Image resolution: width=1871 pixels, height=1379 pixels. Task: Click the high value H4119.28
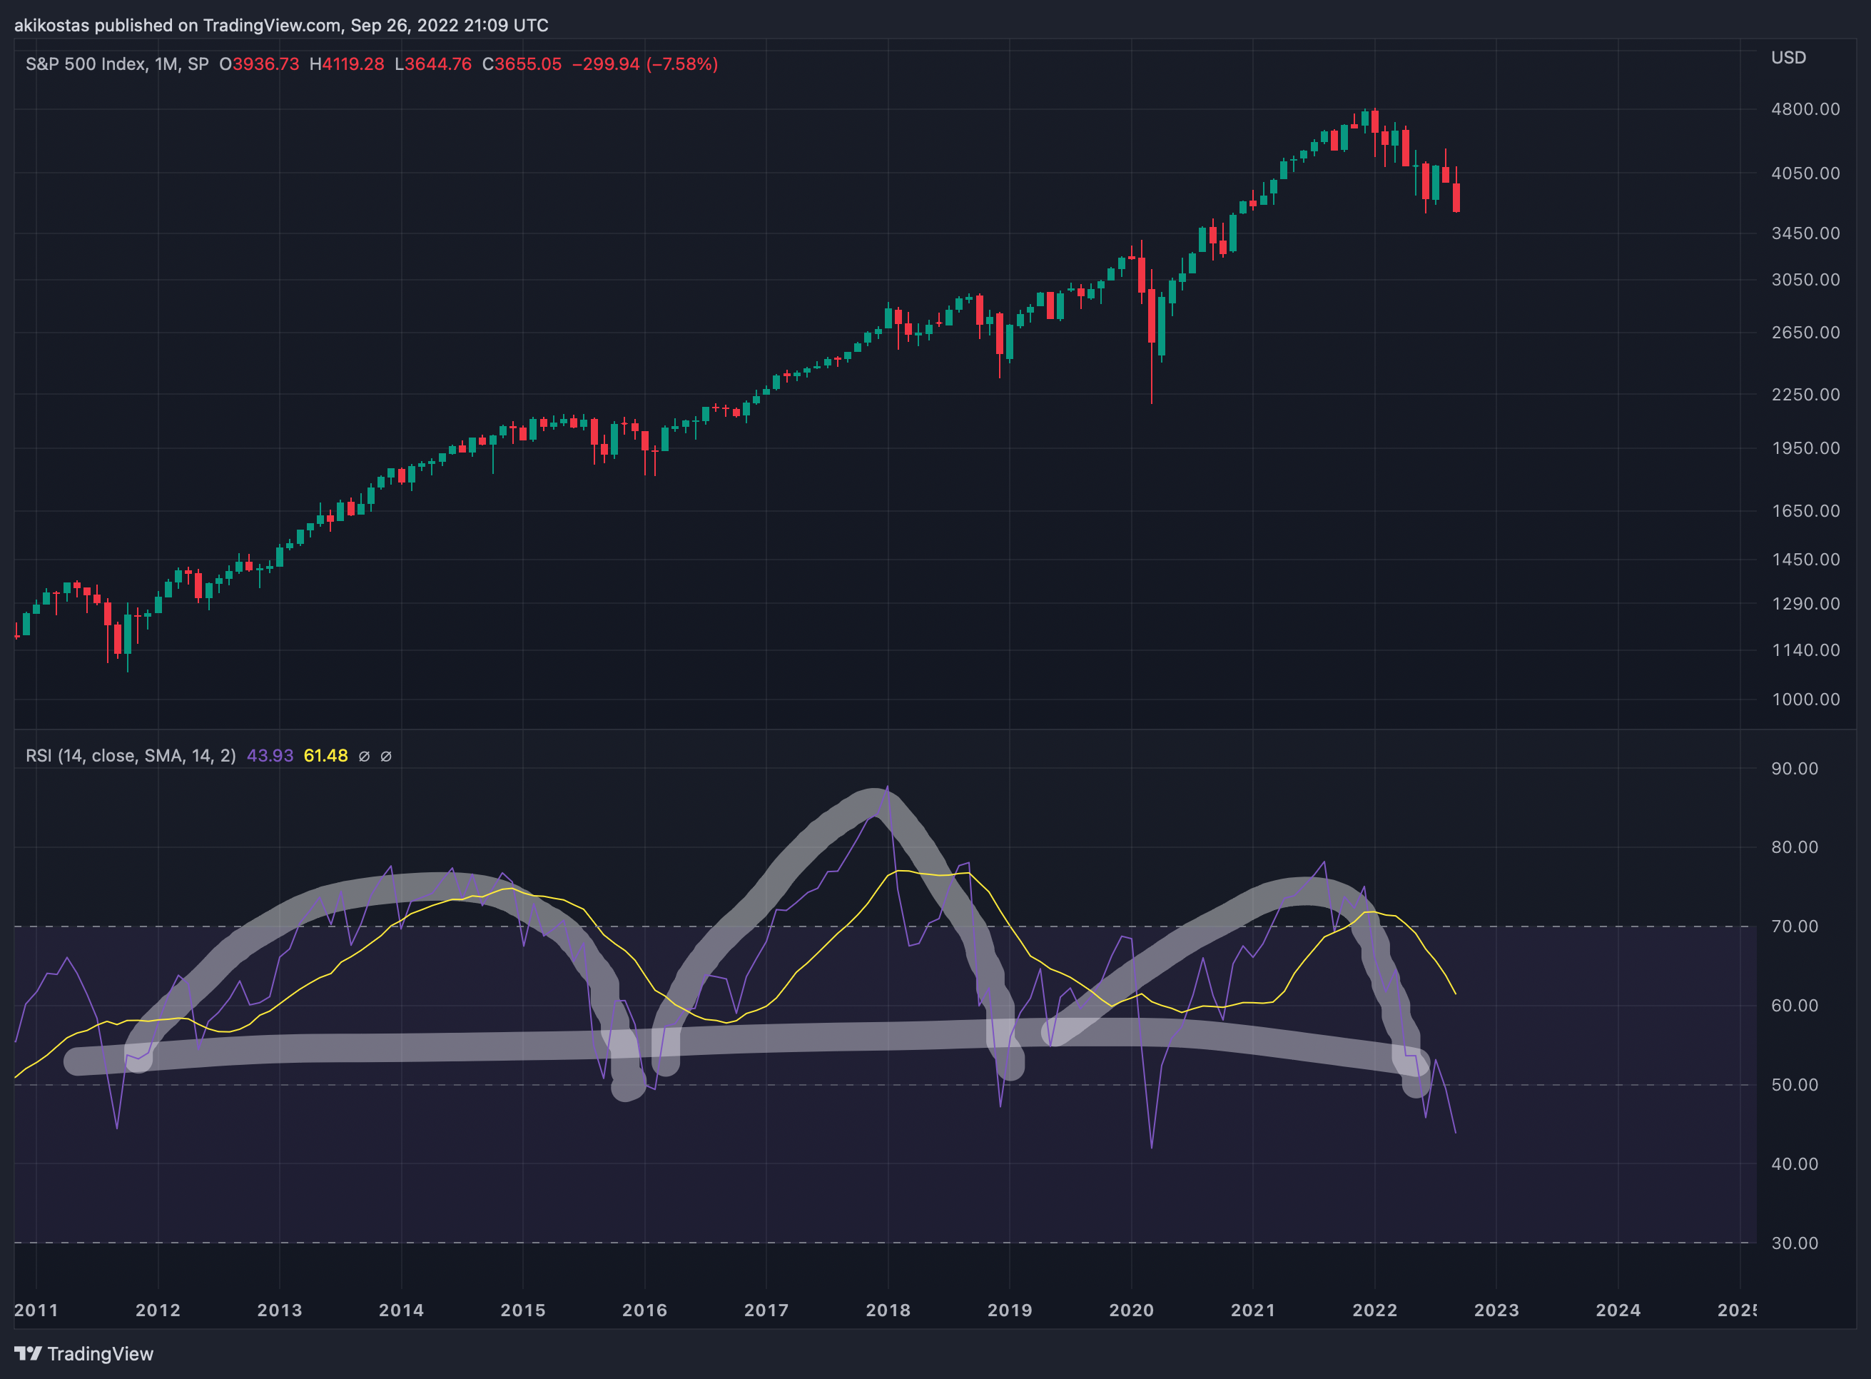(346, 64)
